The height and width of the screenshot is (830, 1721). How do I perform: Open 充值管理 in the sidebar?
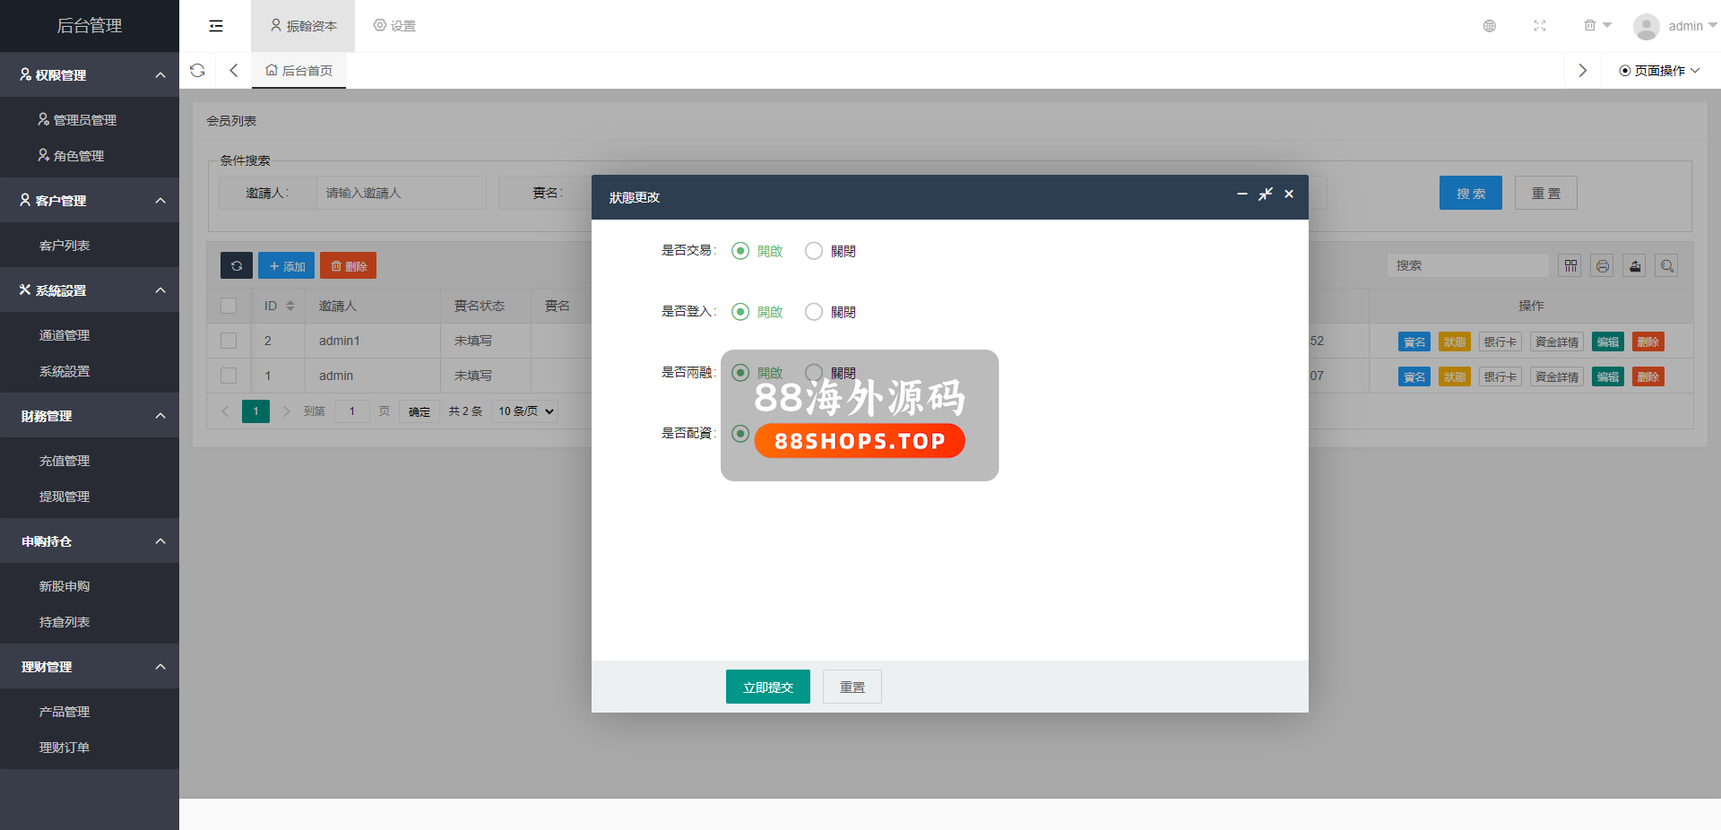coord(65,461)
